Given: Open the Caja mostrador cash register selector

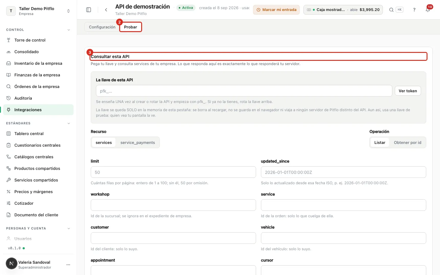Looking at the screenshot, I should (343, 10).
